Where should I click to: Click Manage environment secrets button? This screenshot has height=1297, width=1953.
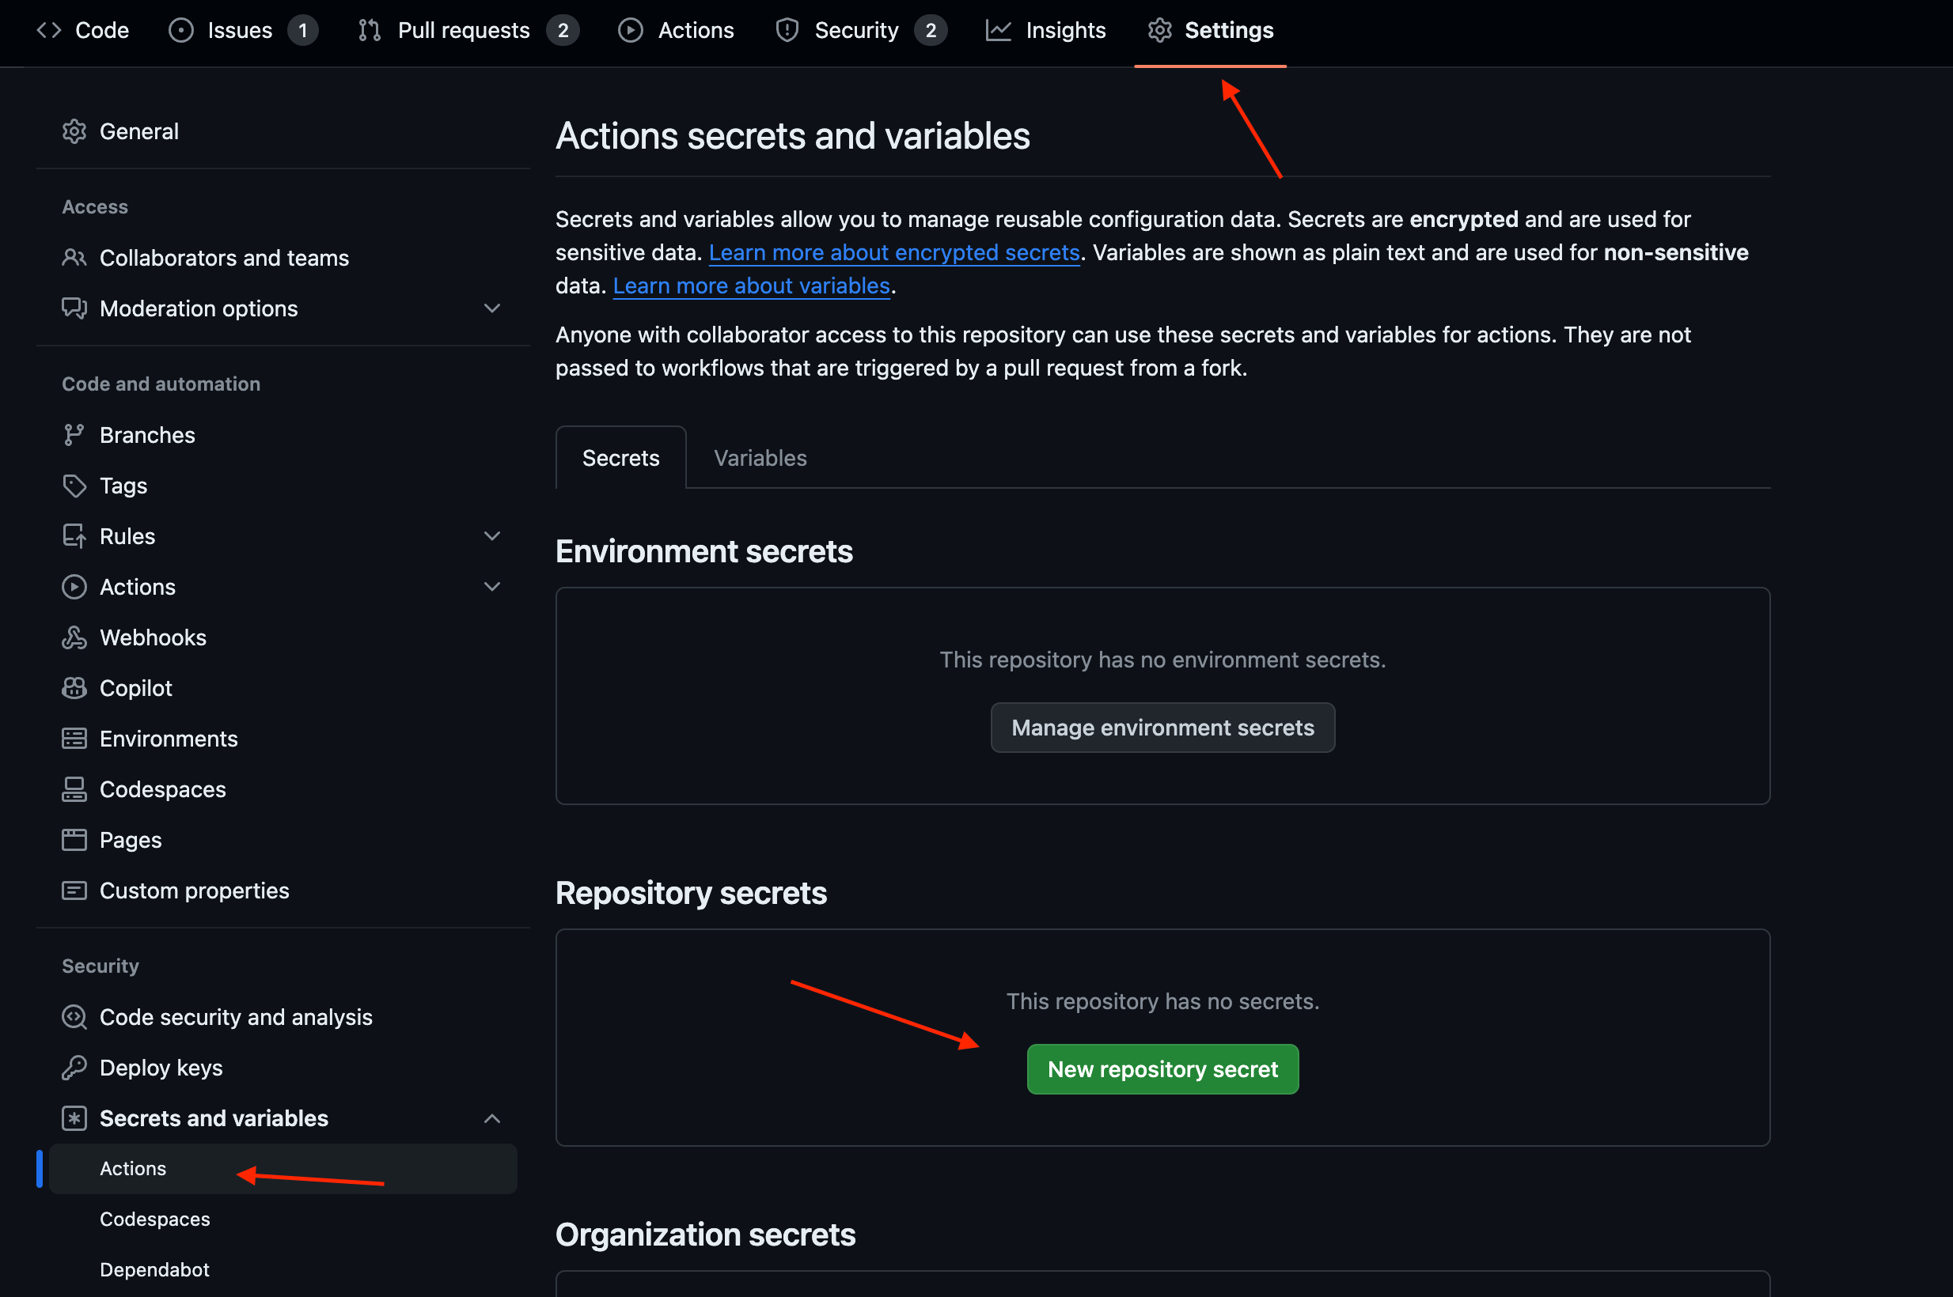(x=1162, y=728)
